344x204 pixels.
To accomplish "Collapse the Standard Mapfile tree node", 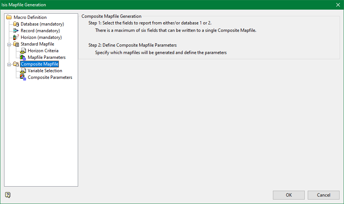I will [9, 44].
